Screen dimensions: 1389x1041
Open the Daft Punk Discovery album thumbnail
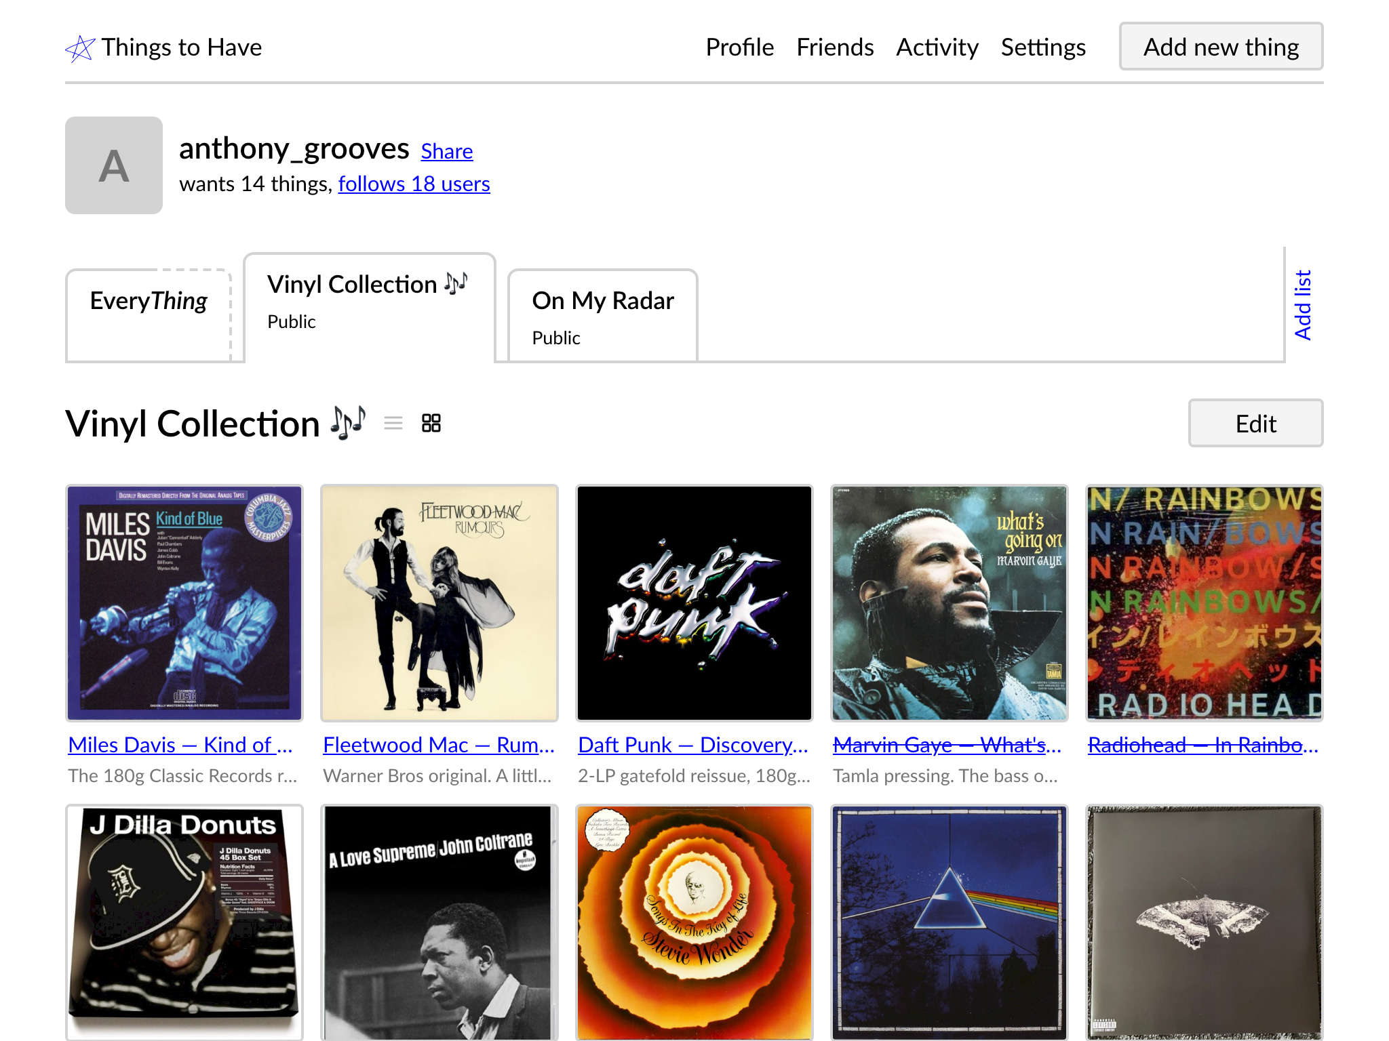[x=694, y=603]
